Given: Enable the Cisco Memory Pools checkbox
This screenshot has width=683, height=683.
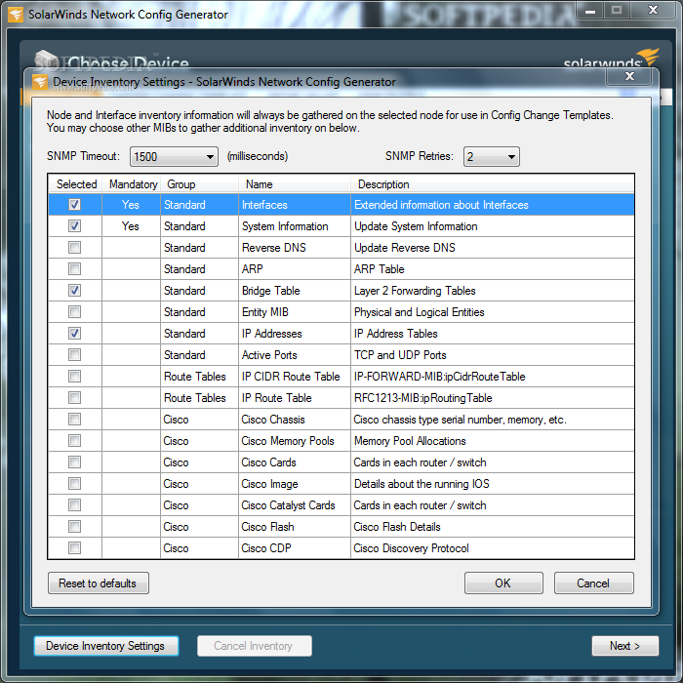Looking at the screenshot, I should click(74, 440).
